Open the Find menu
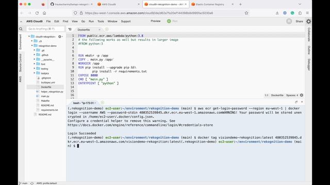 click(65, 22)
